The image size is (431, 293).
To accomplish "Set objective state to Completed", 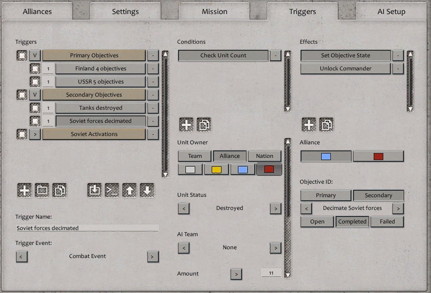I will click(x=352, y=222).
